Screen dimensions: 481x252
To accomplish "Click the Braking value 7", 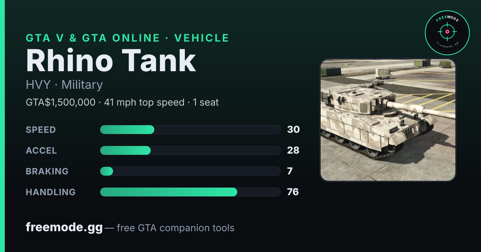I will point(290,171).
